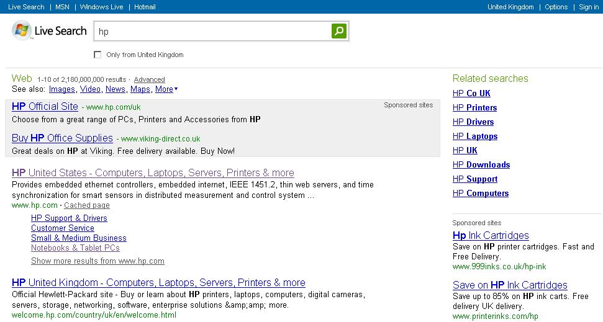Click the Sign in link
This screenshot has width=603, height=322.
tap(589, 7)
